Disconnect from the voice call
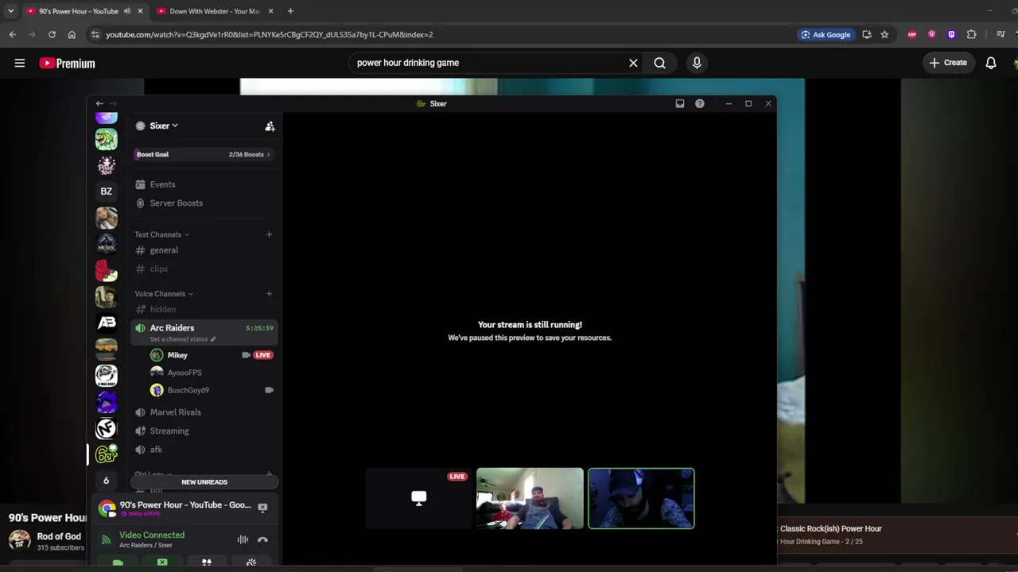Viewport: 1018px width, 572px height. pos(262,540)
